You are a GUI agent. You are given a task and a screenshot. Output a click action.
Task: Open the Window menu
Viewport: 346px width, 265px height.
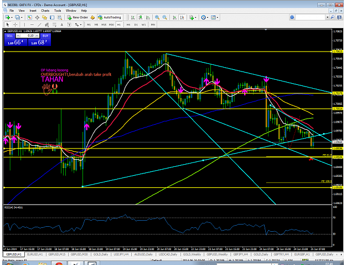tap(71, 11)
